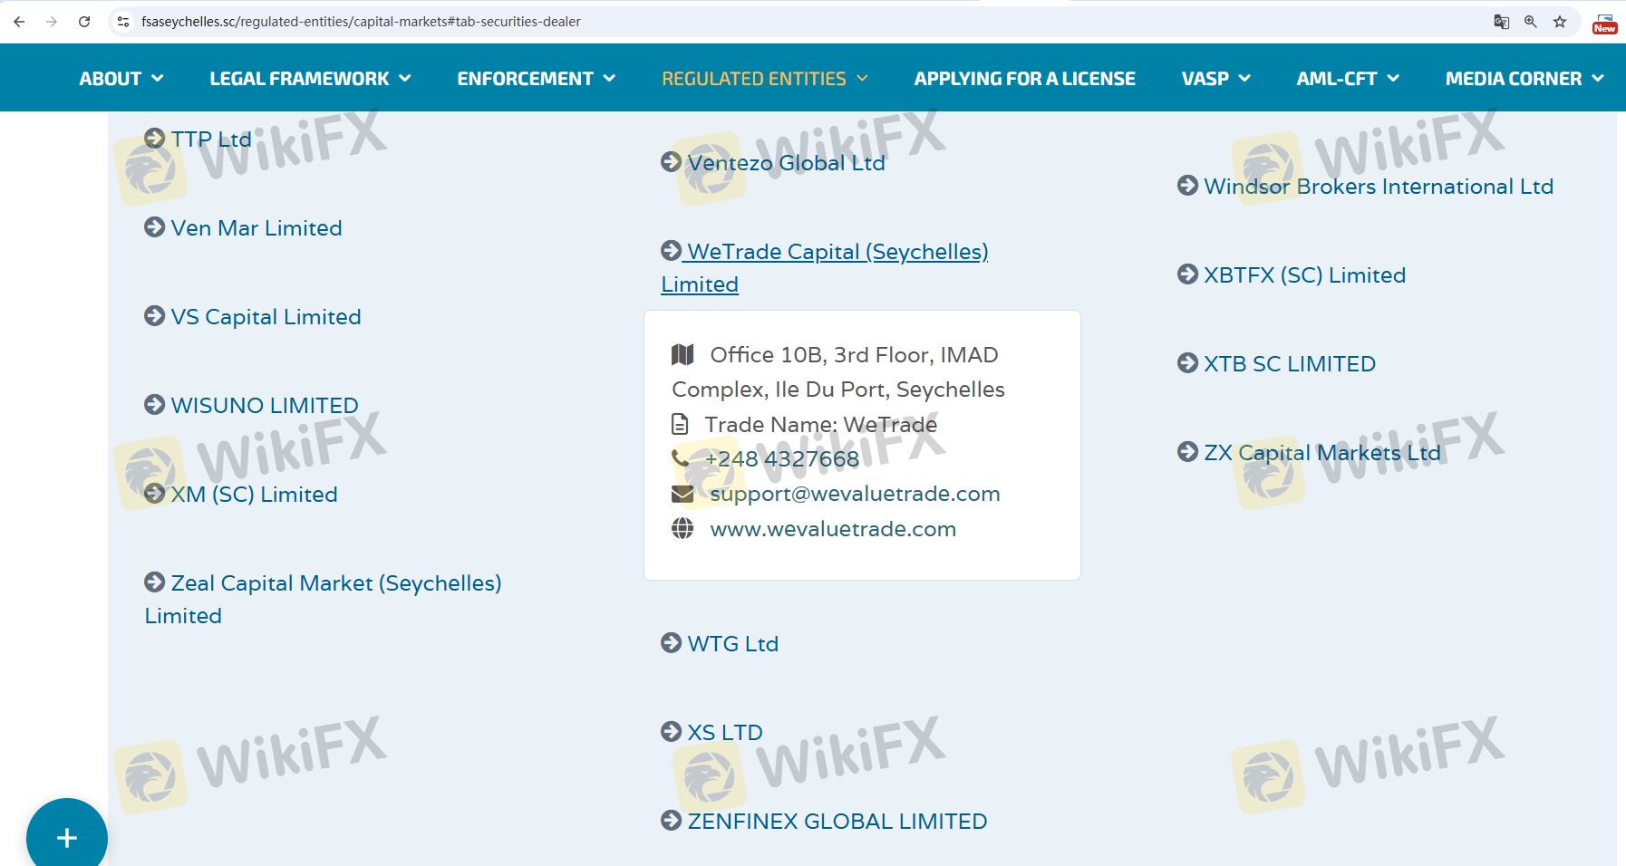Image resolution: width=1626 pixels, height=866 pixels.
Task: Click the zoom magnifier icon in address bar
Action: (1531, 22)
